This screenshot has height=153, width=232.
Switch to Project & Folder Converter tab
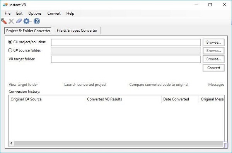point(28,31)
